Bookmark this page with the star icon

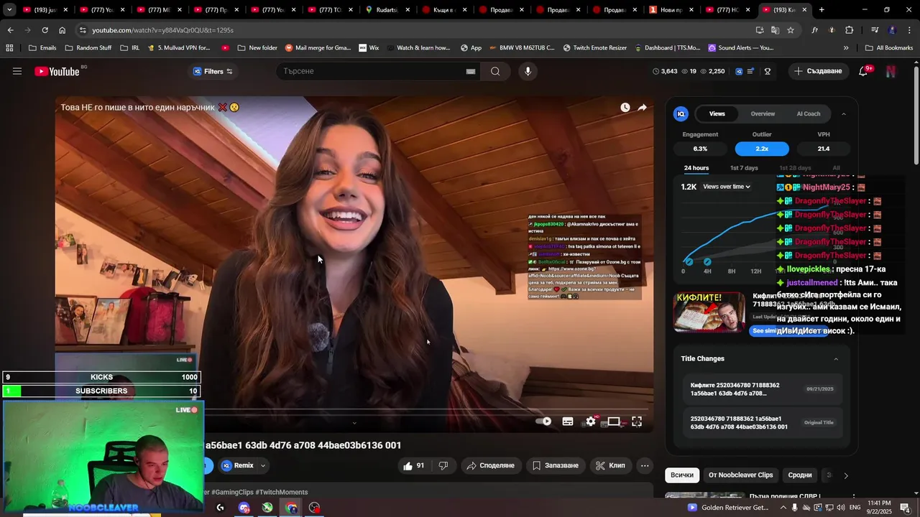click(x=791, y=30)
